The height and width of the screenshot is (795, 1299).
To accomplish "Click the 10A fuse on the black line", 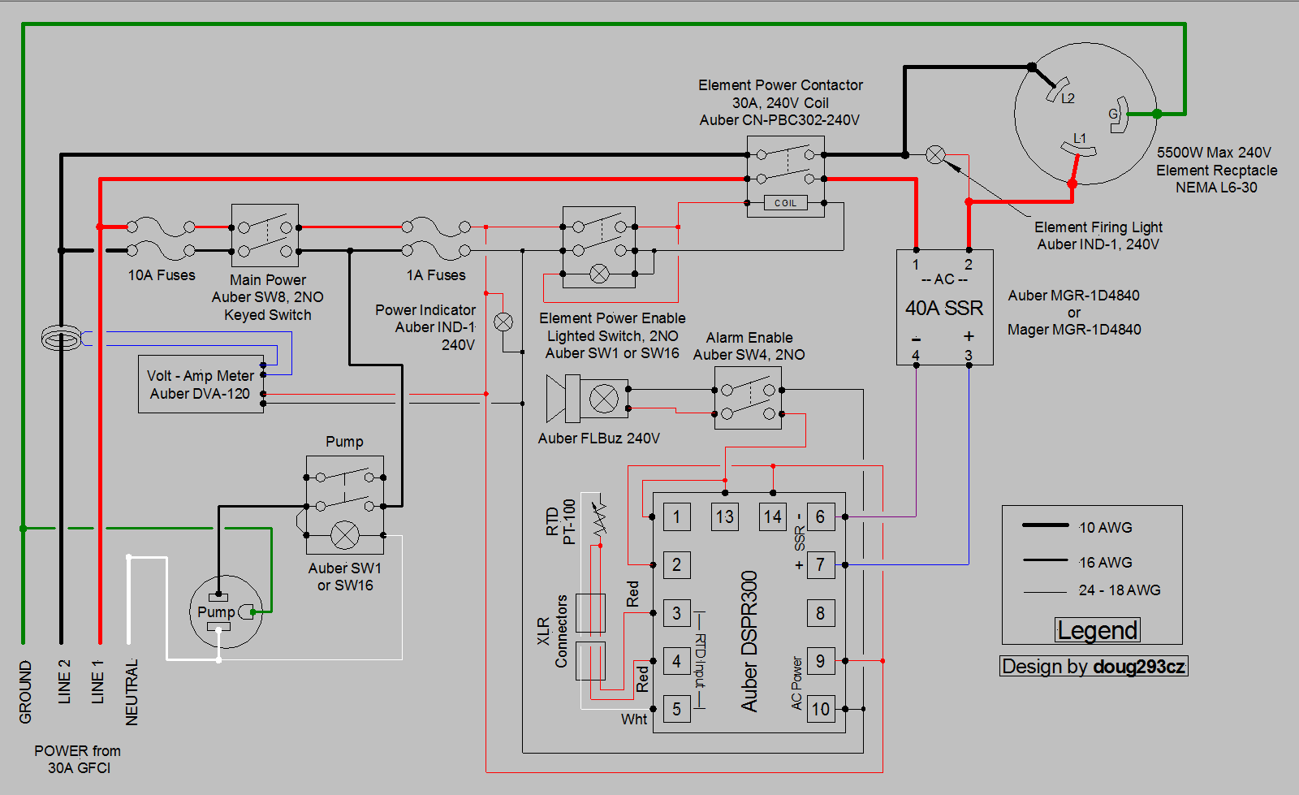I will [x=161, y=250].
